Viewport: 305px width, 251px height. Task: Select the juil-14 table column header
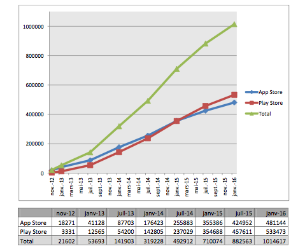[181, 213]
